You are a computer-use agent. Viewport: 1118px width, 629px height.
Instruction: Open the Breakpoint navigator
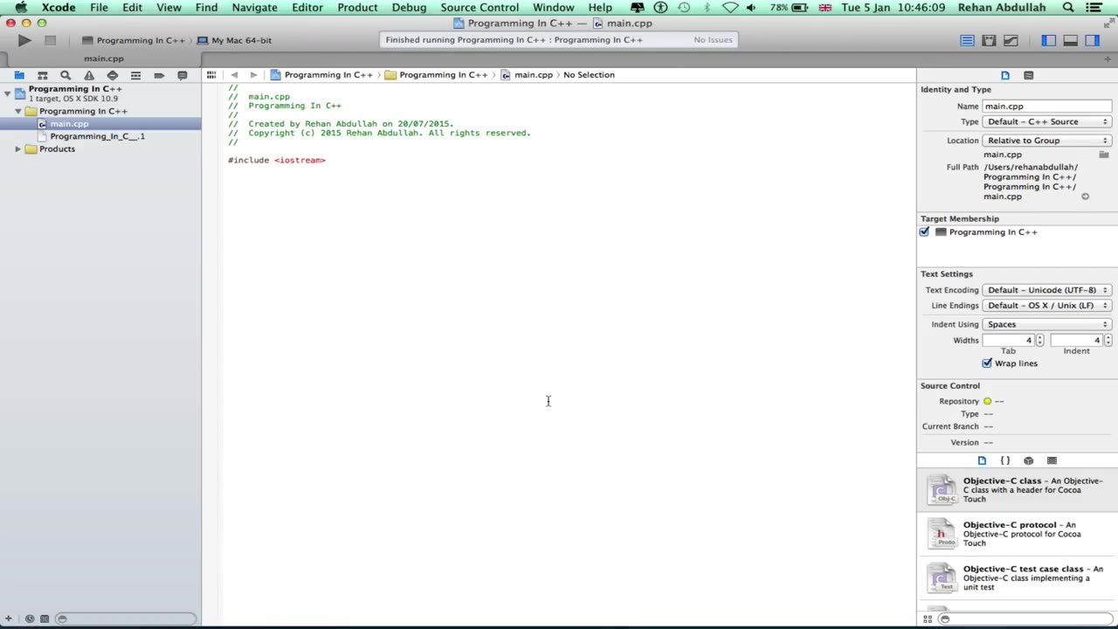tap(159, 75)
